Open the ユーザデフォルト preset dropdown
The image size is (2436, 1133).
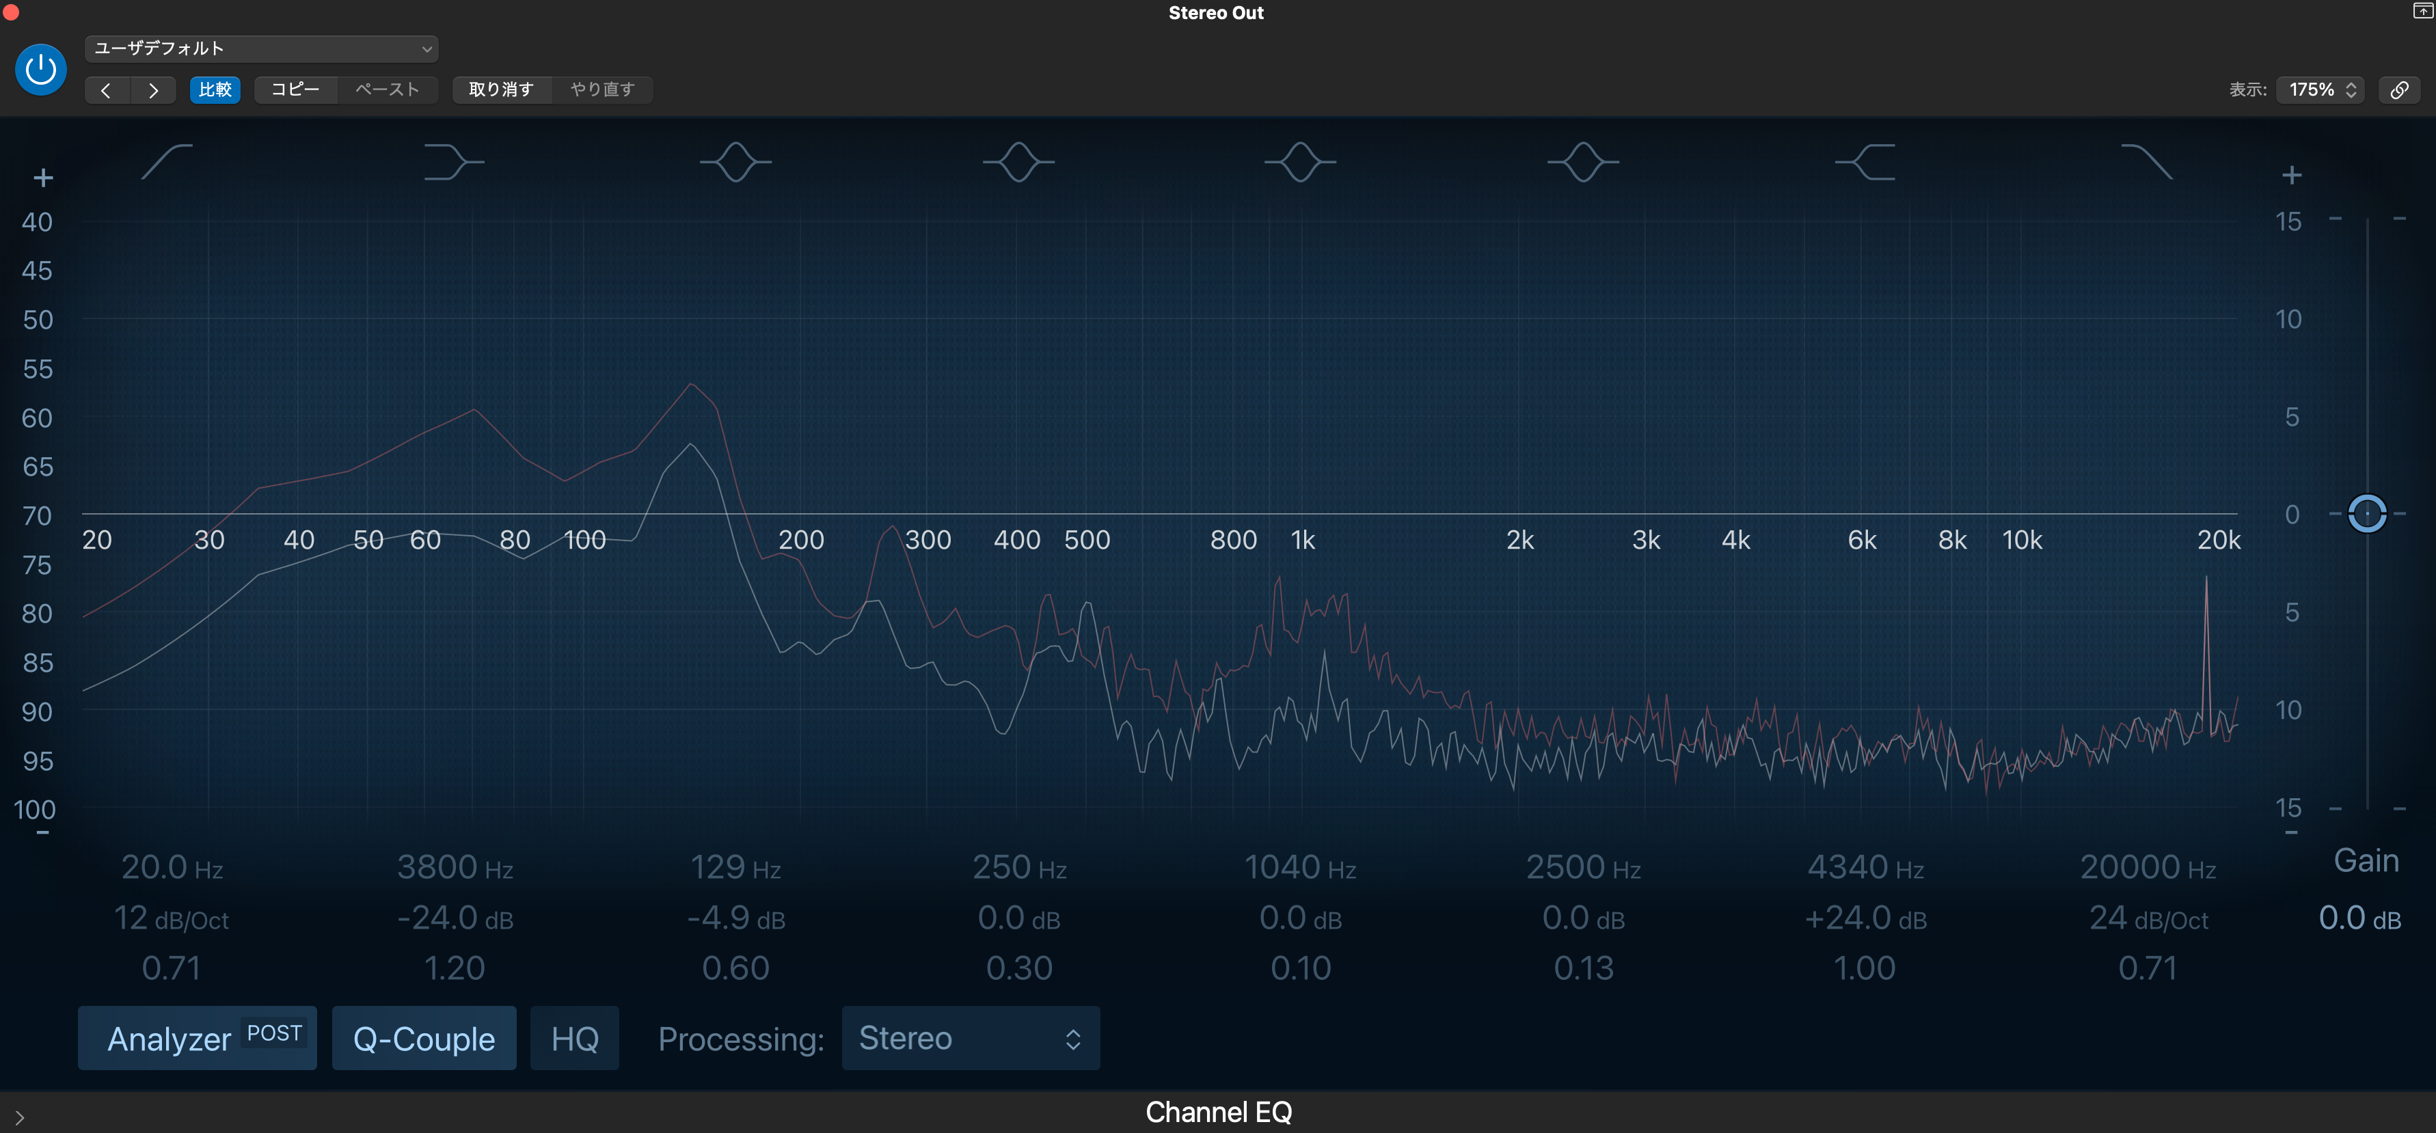[261, 49]
